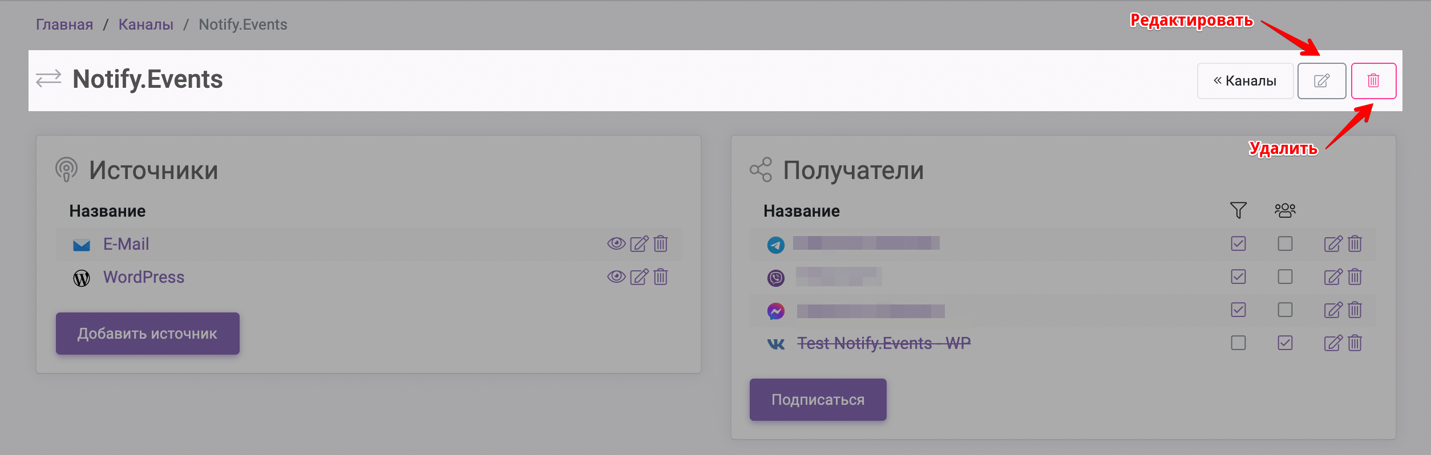
Task: Toggle group checkbox for Test Notify.Events - WP
Action: click(1285, 343)
